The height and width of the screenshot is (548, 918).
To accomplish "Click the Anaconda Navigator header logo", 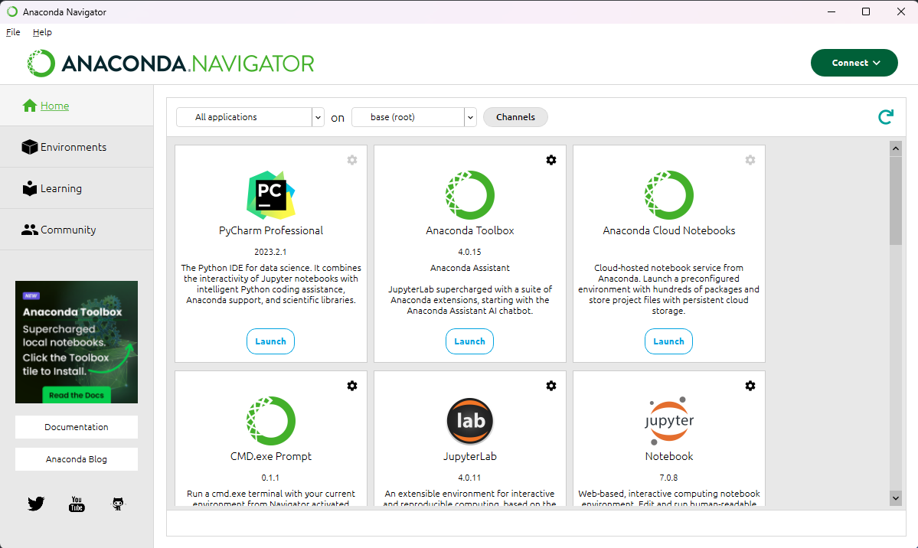I will point(171,64).
